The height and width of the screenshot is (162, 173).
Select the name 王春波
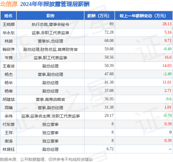coord(8,66)
